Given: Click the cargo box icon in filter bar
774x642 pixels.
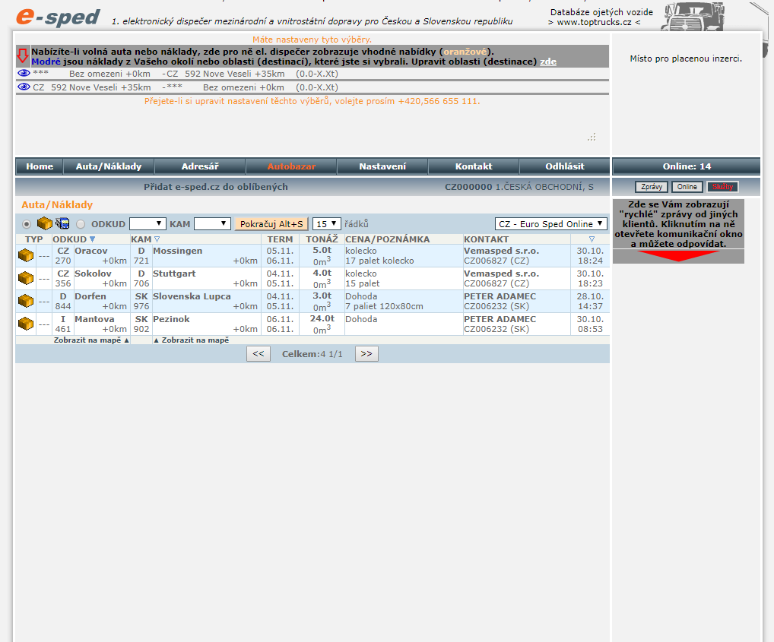Looking at the screenshot, I should point(44,224).
